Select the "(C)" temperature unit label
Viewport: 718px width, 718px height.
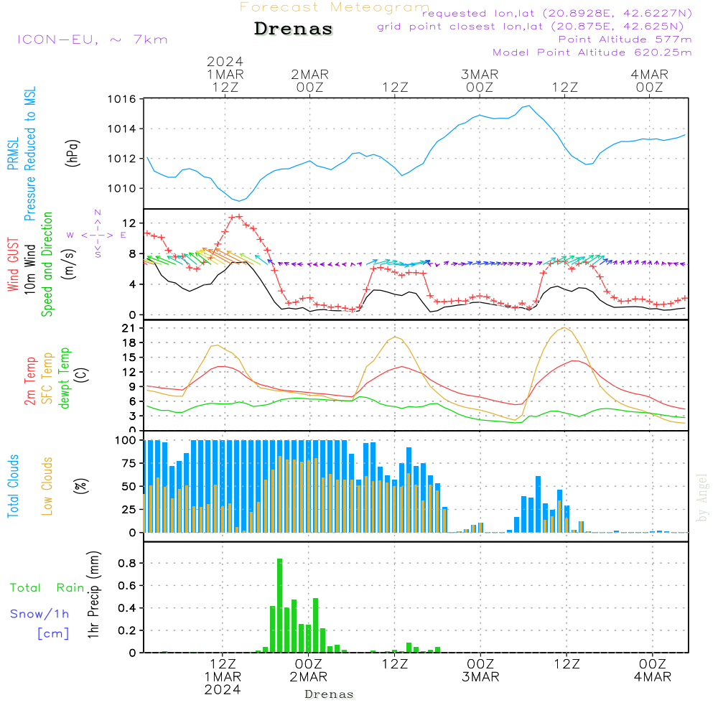(x=82, y=375)
